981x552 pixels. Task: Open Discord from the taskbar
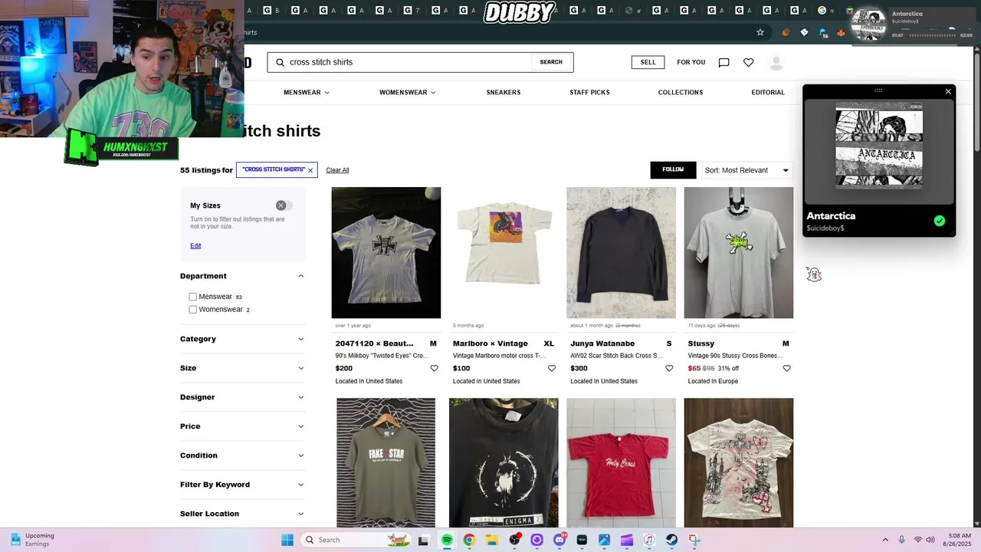coord(559,540)
